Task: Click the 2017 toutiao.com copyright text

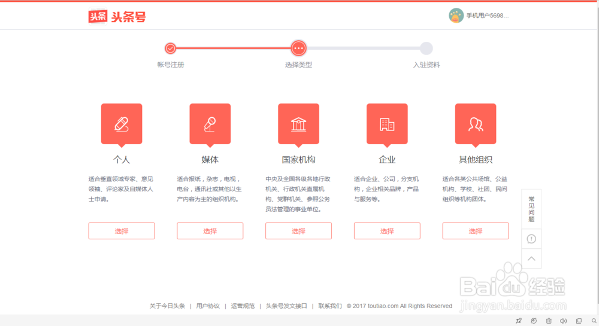Action: 400,306
